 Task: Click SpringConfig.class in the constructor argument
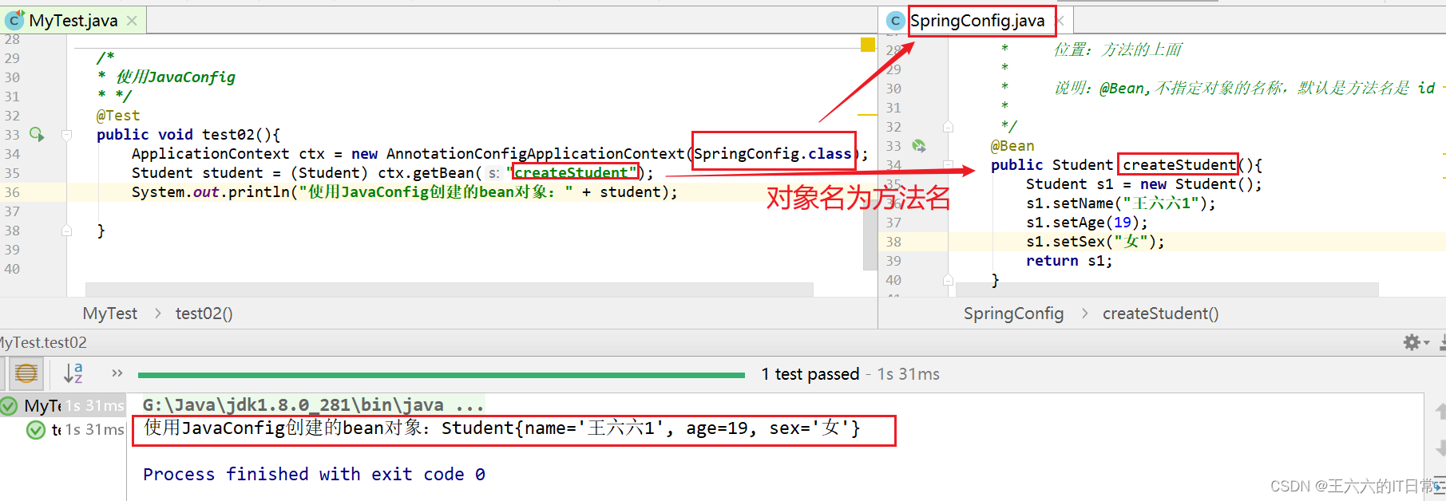click(773, 154)
